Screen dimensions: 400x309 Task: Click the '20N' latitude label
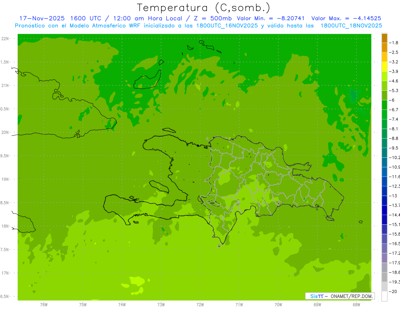(6, 132)
